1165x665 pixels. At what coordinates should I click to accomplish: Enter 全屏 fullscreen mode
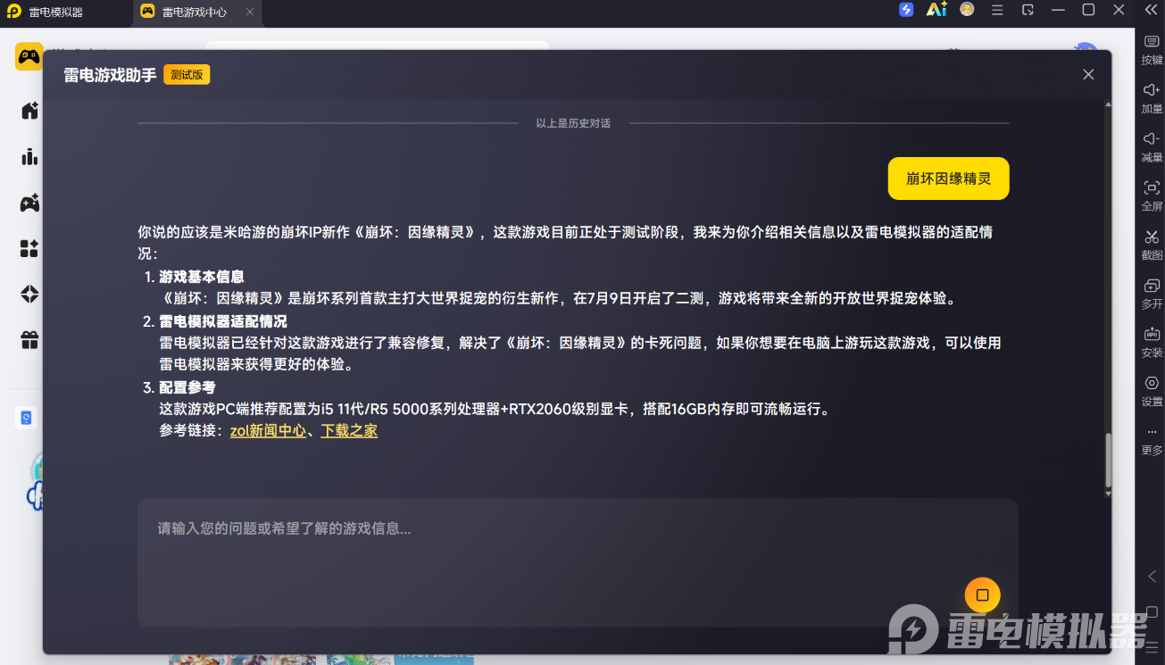1152,196
